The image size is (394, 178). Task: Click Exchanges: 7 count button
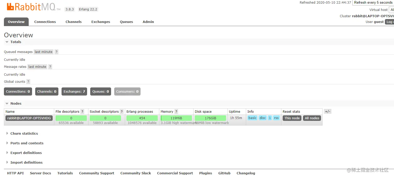74,91
